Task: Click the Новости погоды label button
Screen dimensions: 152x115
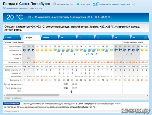Action: click(12, 103)
